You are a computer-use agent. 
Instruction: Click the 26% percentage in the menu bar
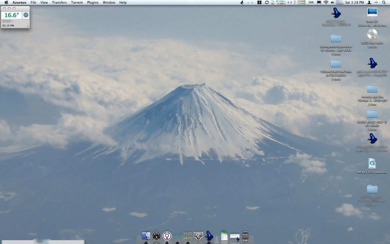311,3
